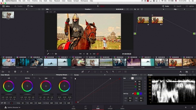Reset the Gamma color wheel
The width and height of the screenshot is (196, 110).
(34, 78)
